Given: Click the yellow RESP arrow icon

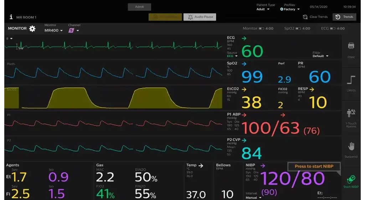Looking at the screenshot, I should click(312, 89).
